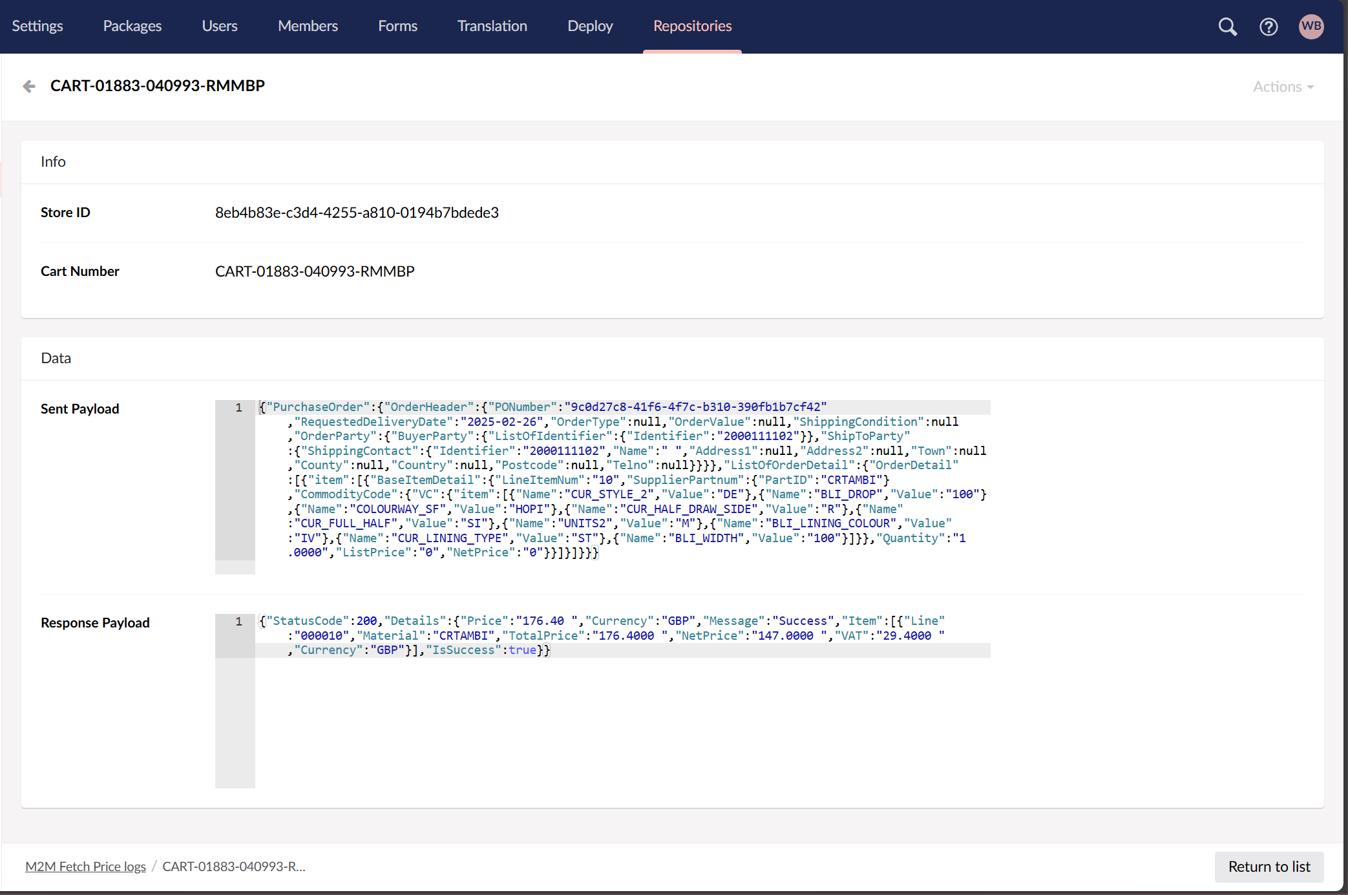Click the Data section header
Screen dimensions: 1348x895
pos(56,358)
